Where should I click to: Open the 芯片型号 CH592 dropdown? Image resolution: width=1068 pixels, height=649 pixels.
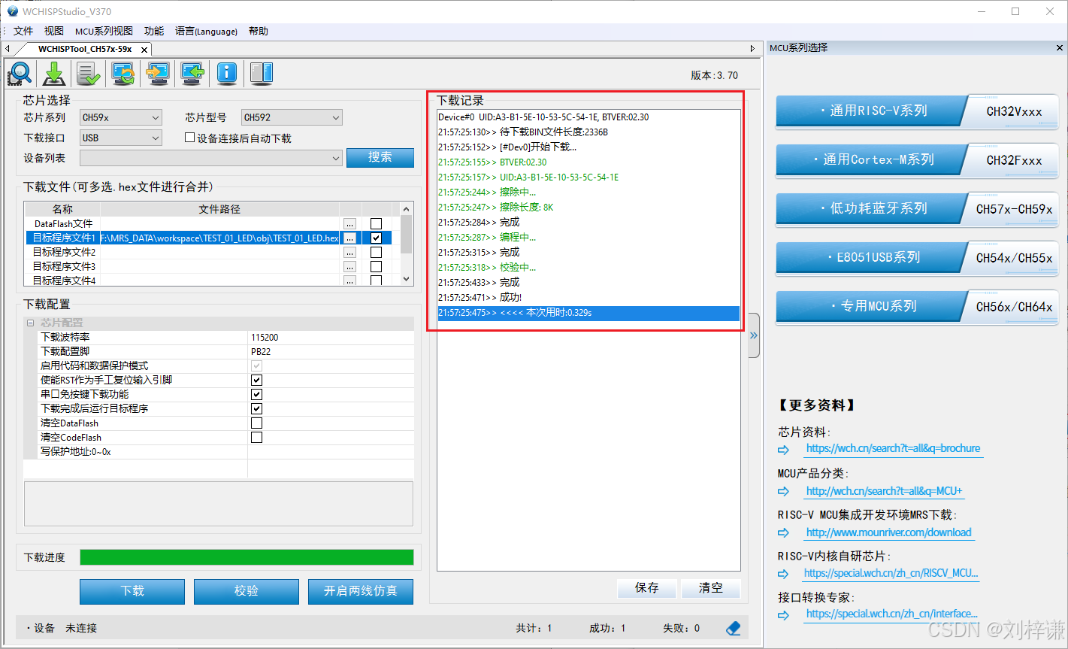[x=334, y=117]
